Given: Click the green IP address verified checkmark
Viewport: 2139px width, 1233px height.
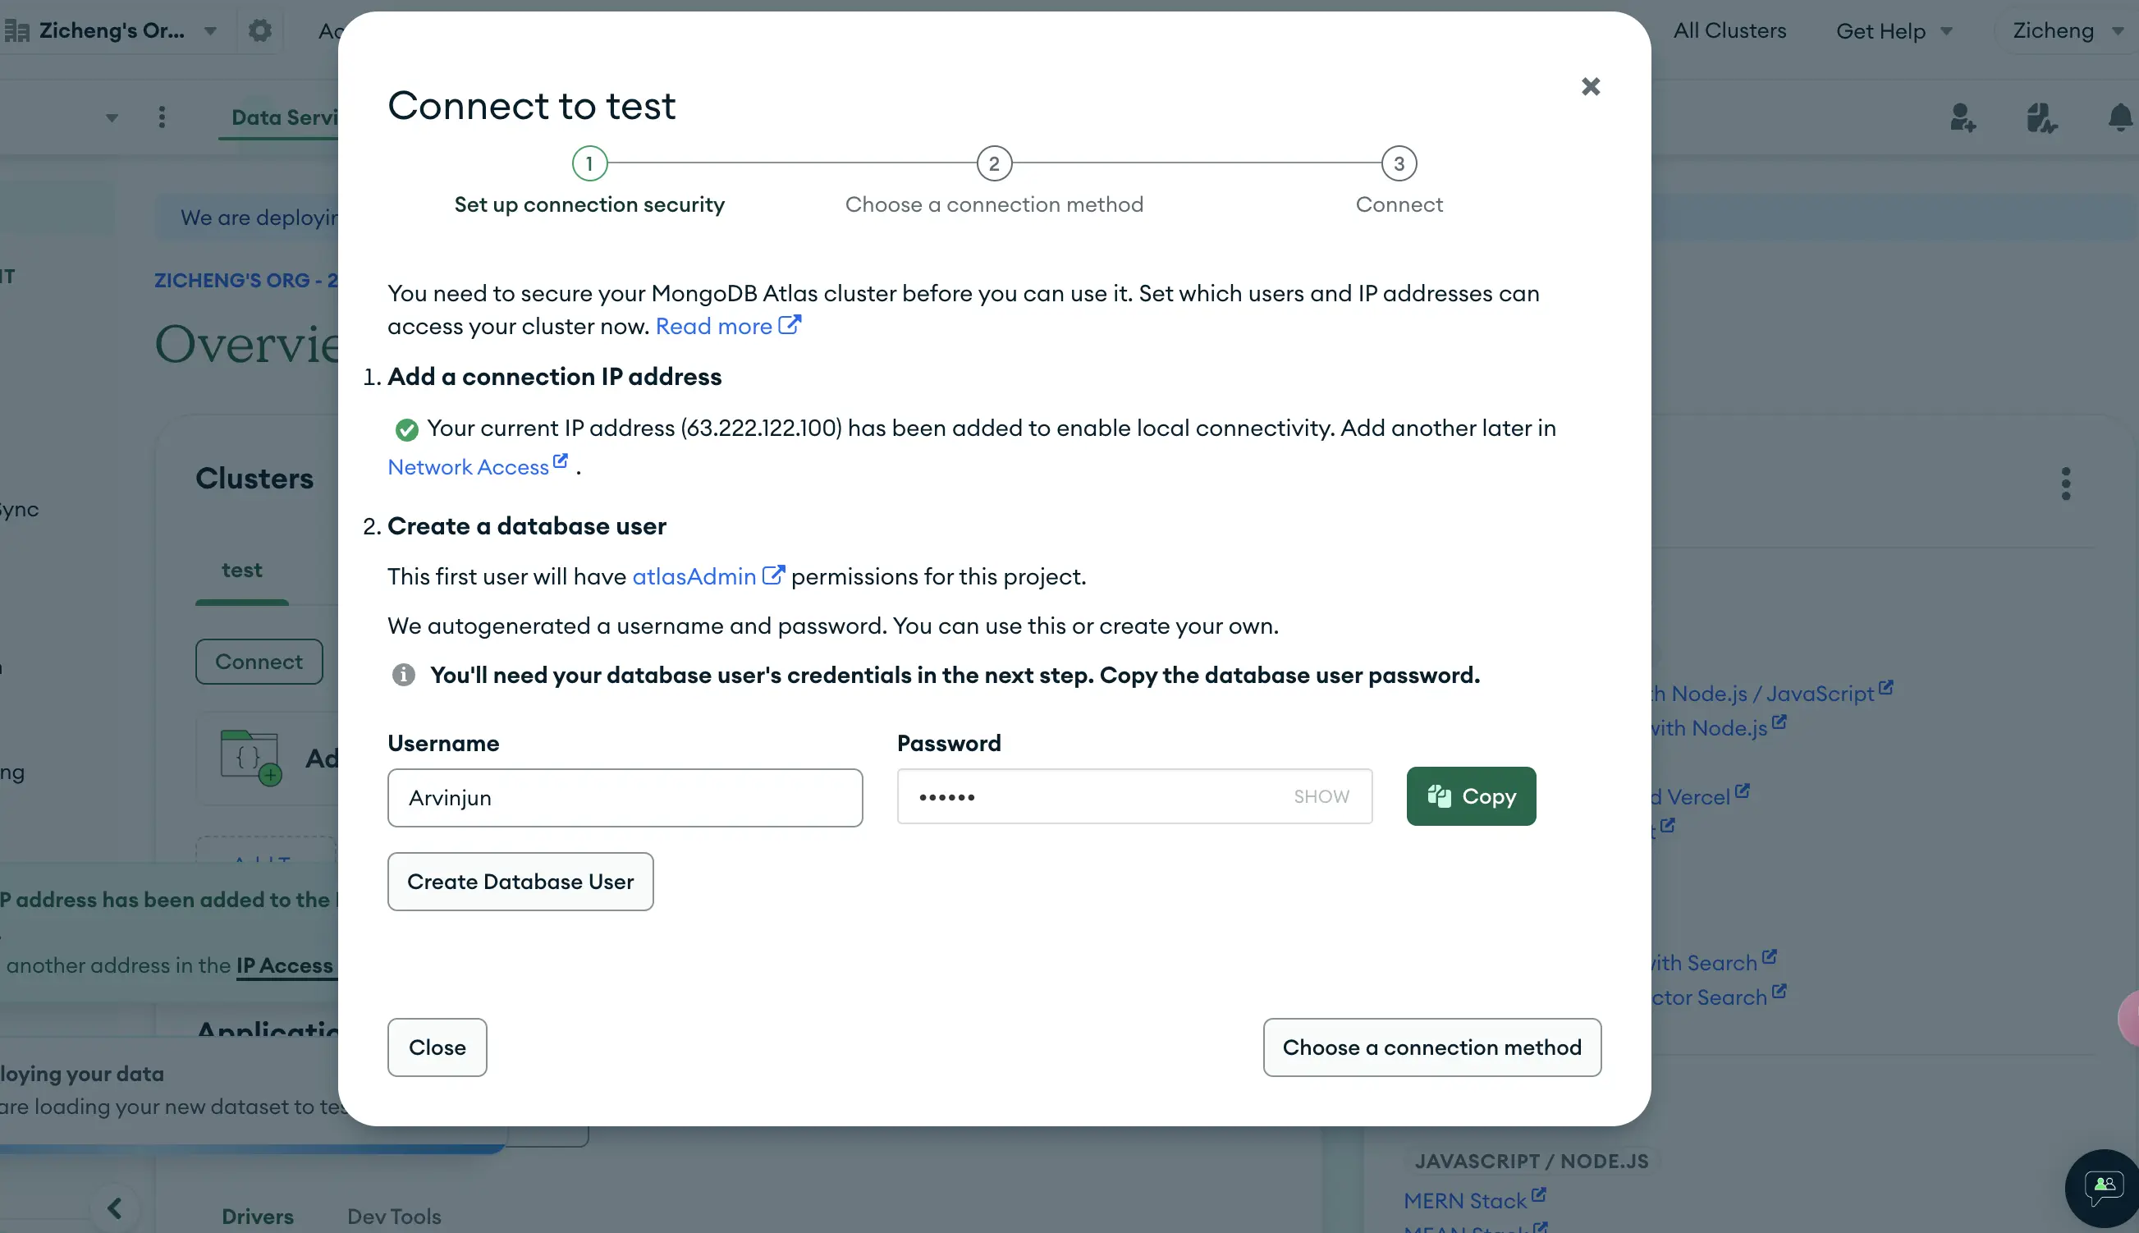Looking at the screenshot, I should pyautogui.click(x=405, y=428).
